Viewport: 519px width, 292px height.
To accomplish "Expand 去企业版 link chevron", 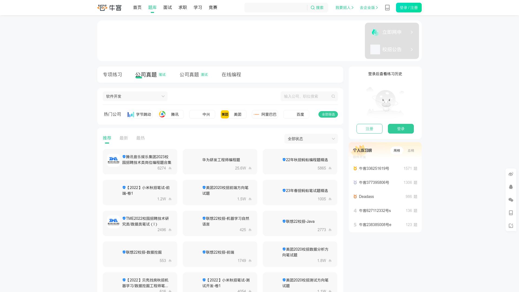I will click(x=377, y=8).
